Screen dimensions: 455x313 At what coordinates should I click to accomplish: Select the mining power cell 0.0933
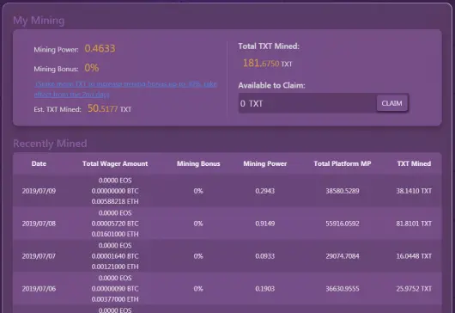(x=265, y=256)
